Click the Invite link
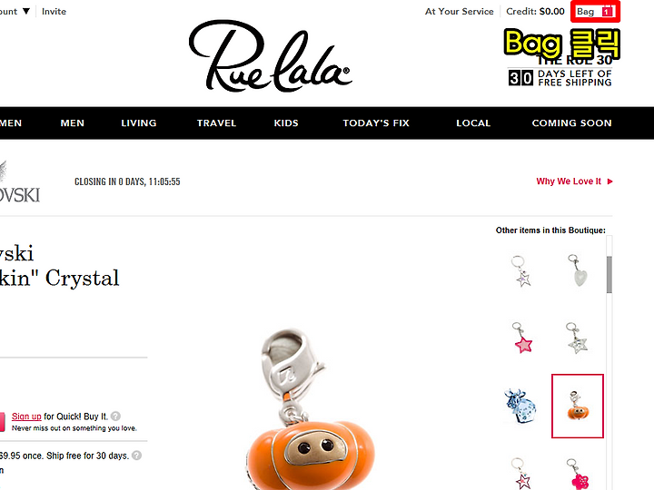 pos(54,11)
